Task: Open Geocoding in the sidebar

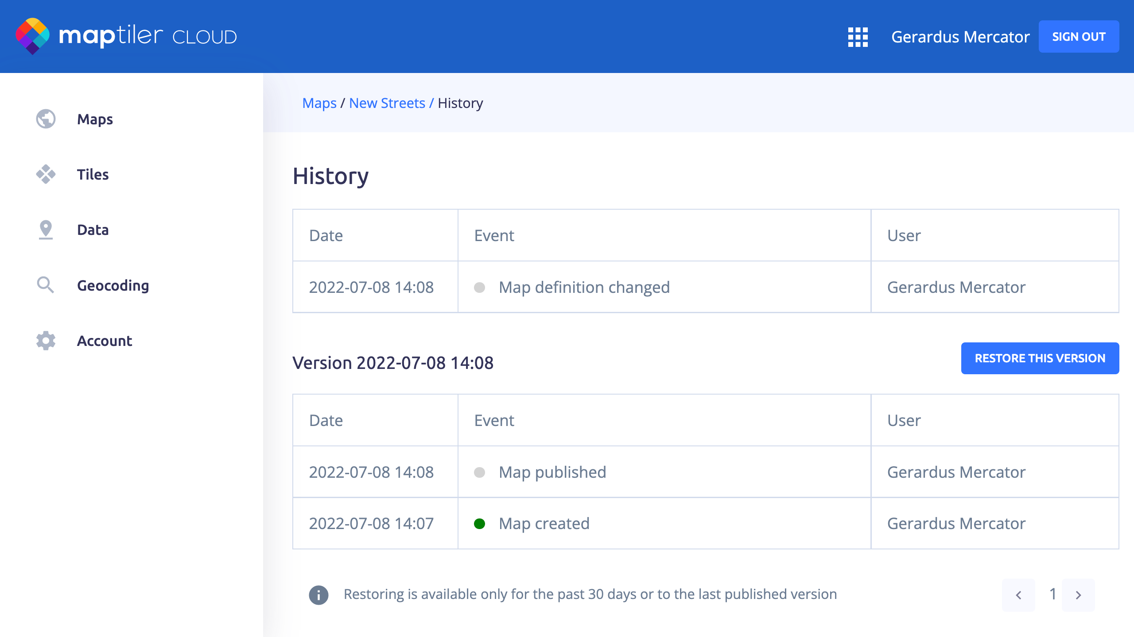Action: point(113,285)
